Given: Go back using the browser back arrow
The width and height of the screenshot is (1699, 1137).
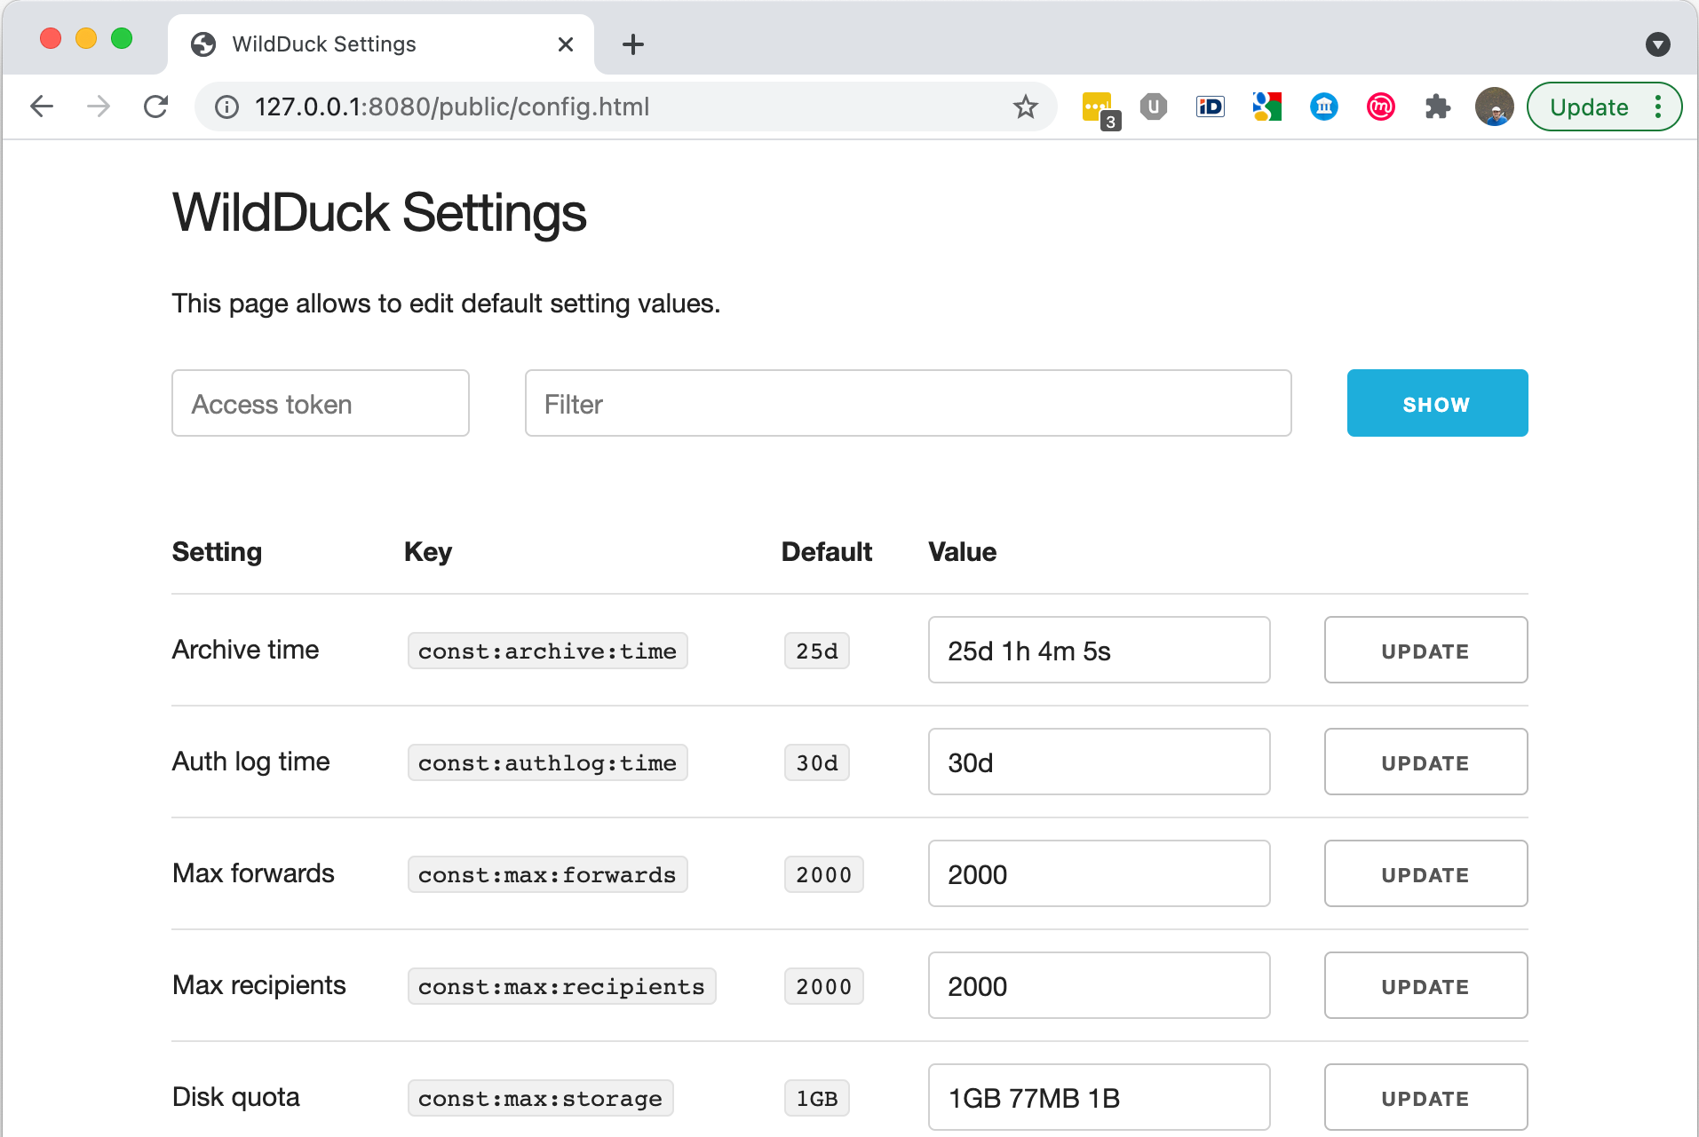Looking at the screenshot, I should pyautogui.click(x=42, y=107).
